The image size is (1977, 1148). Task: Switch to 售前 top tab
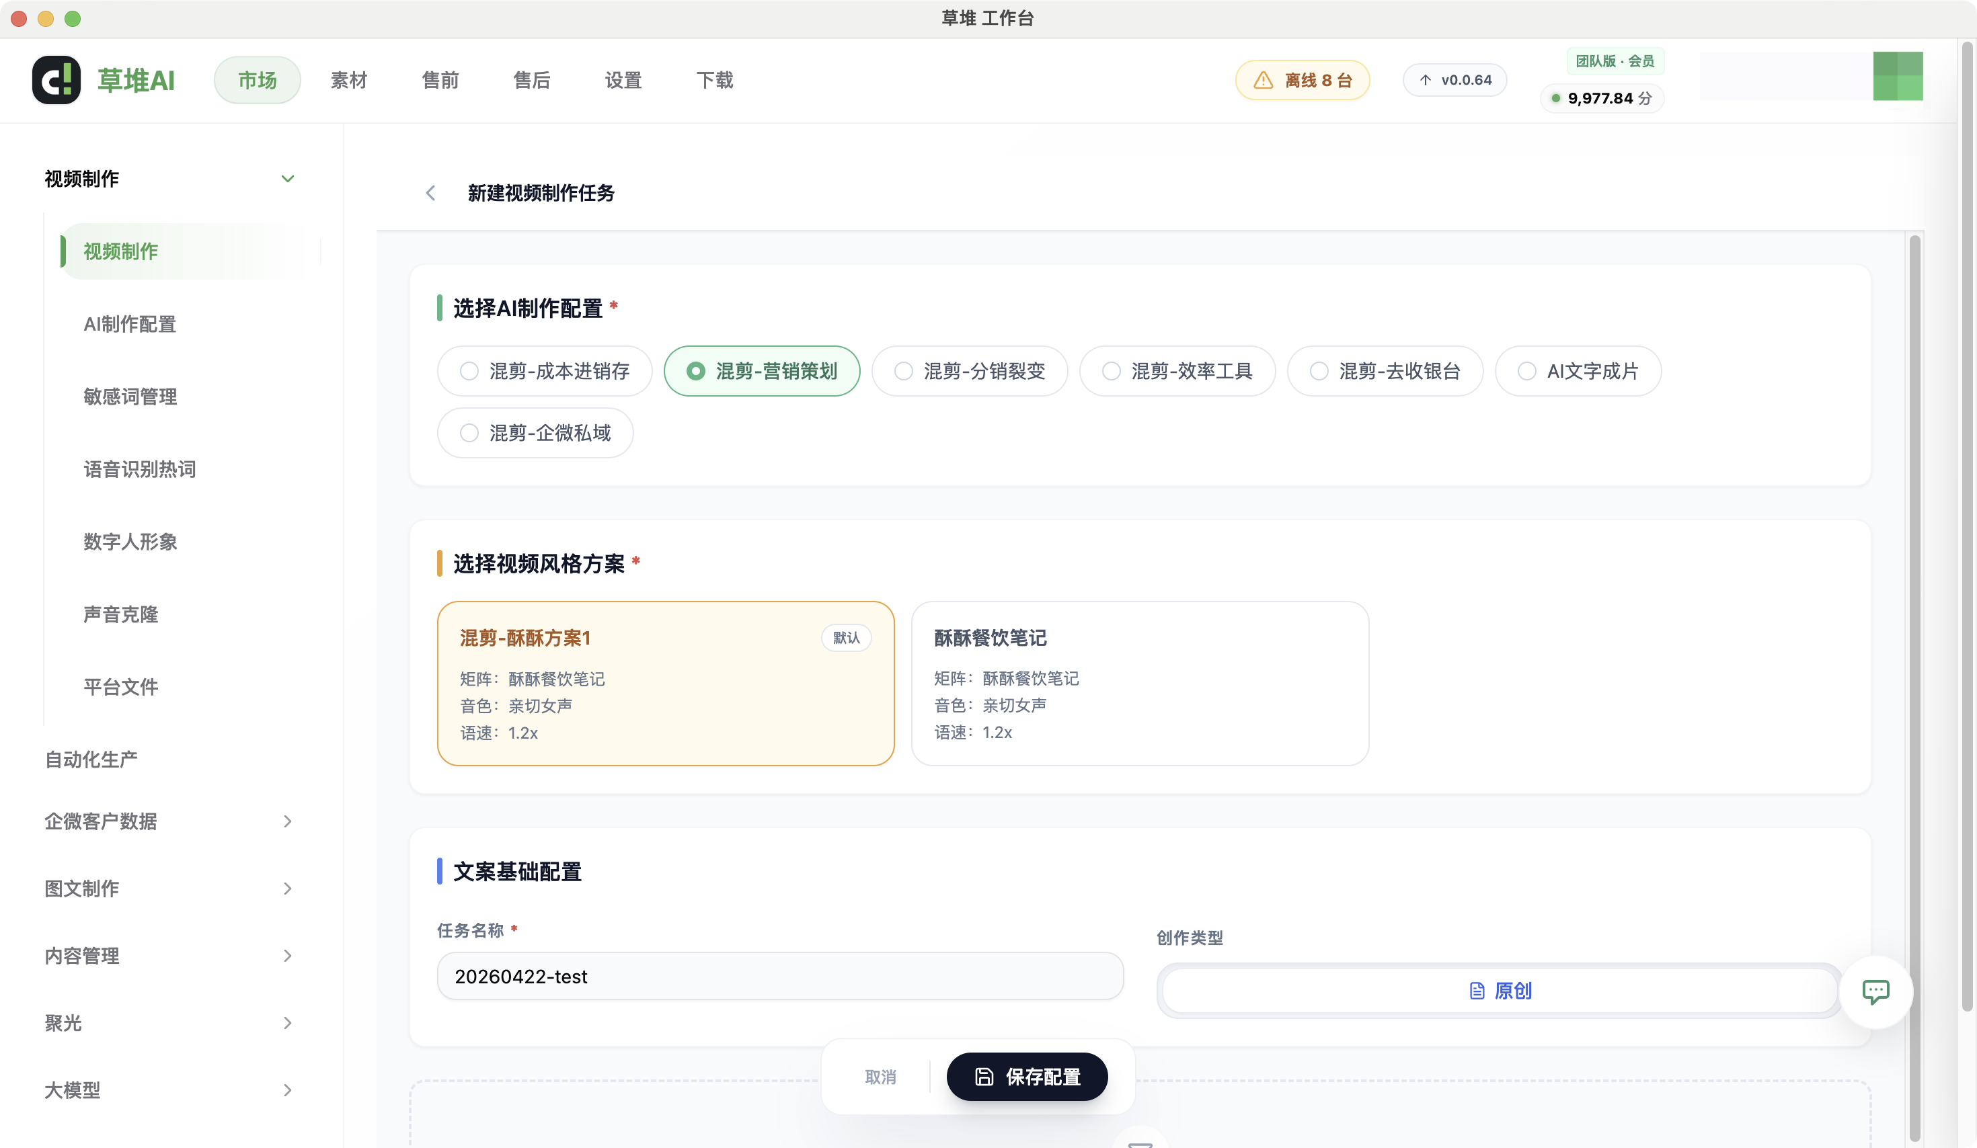[440, 80]
